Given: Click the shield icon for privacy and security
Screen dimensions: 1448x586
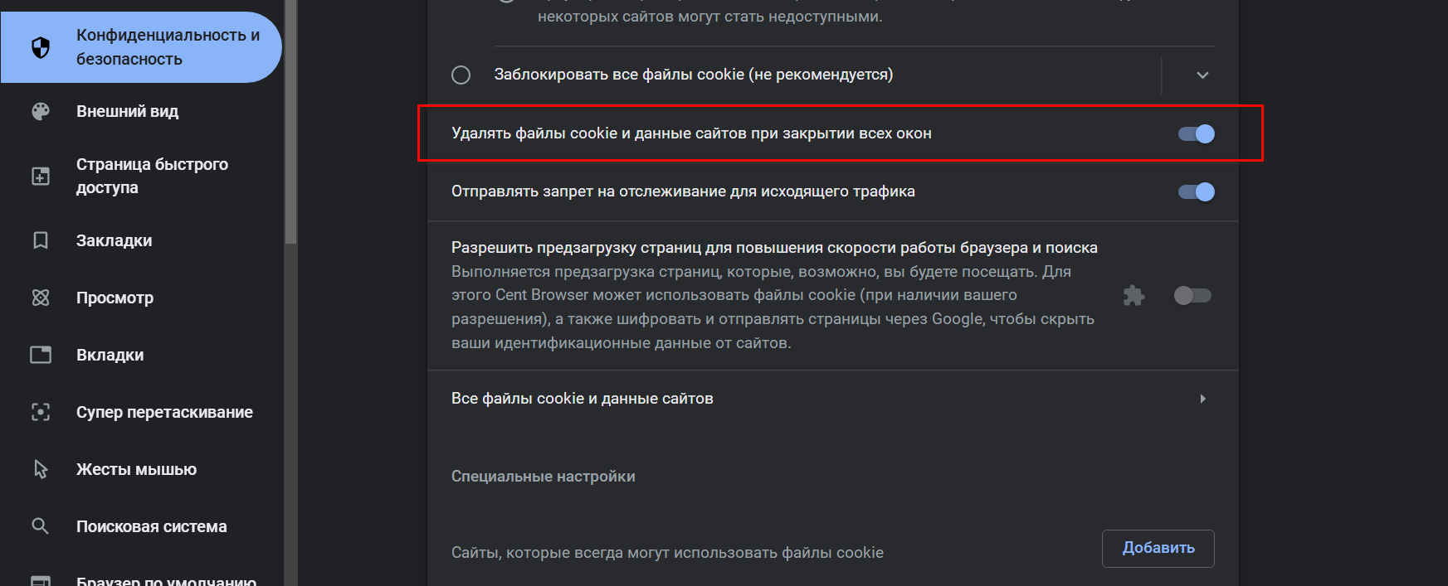Looking at the screenshot, I should [41, 47].
